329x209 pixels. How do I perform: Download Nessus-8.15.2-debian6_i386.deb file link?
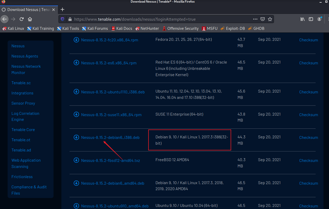pos(110,138)
